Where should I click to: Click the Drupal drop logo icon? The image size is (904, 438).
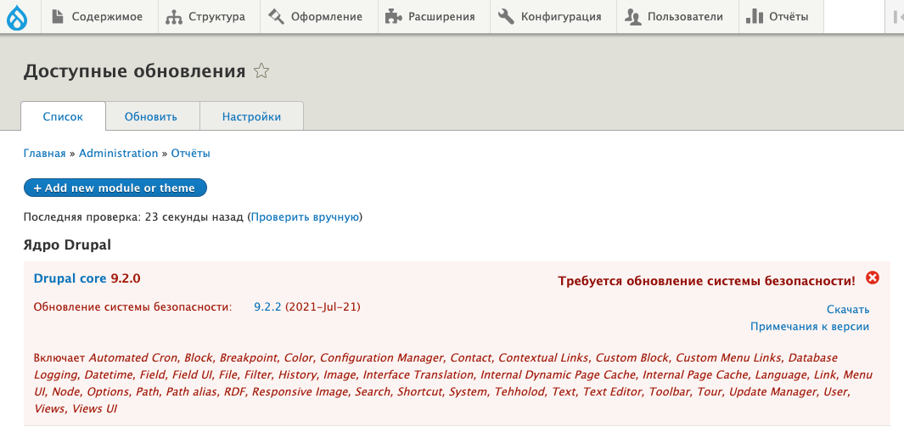pos(17,17)
